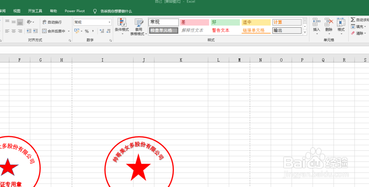Switch to the 帮助 tab

[54, 11]
